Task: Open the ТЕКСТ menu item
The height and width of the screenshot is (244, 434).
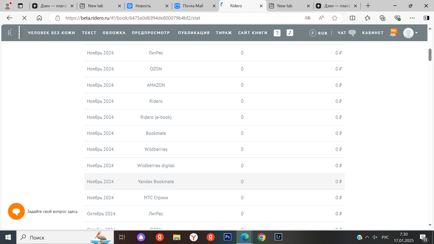Action: [x=89, y=33]
